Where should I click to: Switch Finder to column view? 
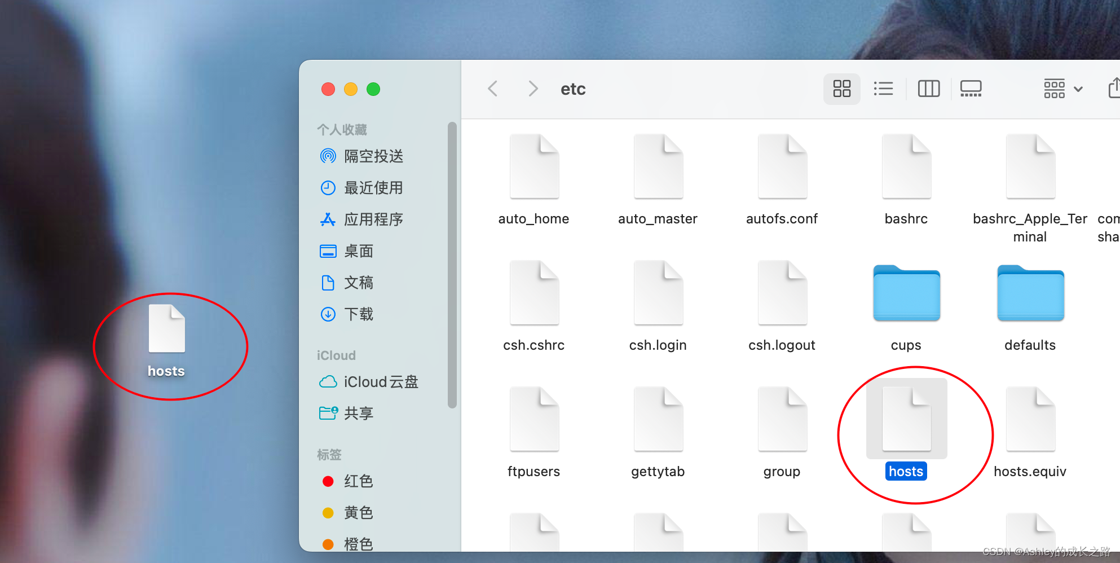928,89
